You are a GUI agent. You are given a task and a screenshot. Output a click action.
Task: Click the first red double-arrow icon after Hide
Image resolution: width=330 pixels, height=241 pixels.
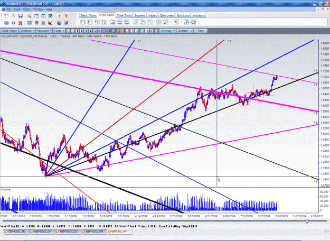point(68,31)
